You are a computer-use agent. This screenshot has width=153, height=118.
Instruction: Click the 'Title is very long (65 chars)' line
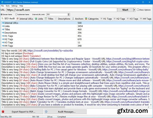coord(76,59)
